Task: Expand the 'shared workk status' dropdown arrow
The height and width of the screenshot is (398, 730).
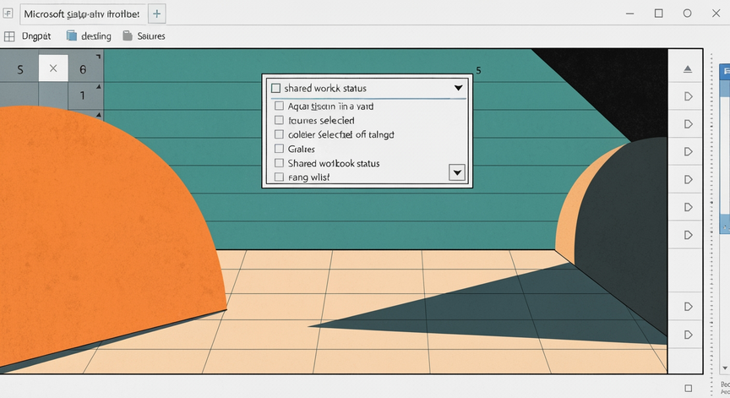Action: (458, 88)
